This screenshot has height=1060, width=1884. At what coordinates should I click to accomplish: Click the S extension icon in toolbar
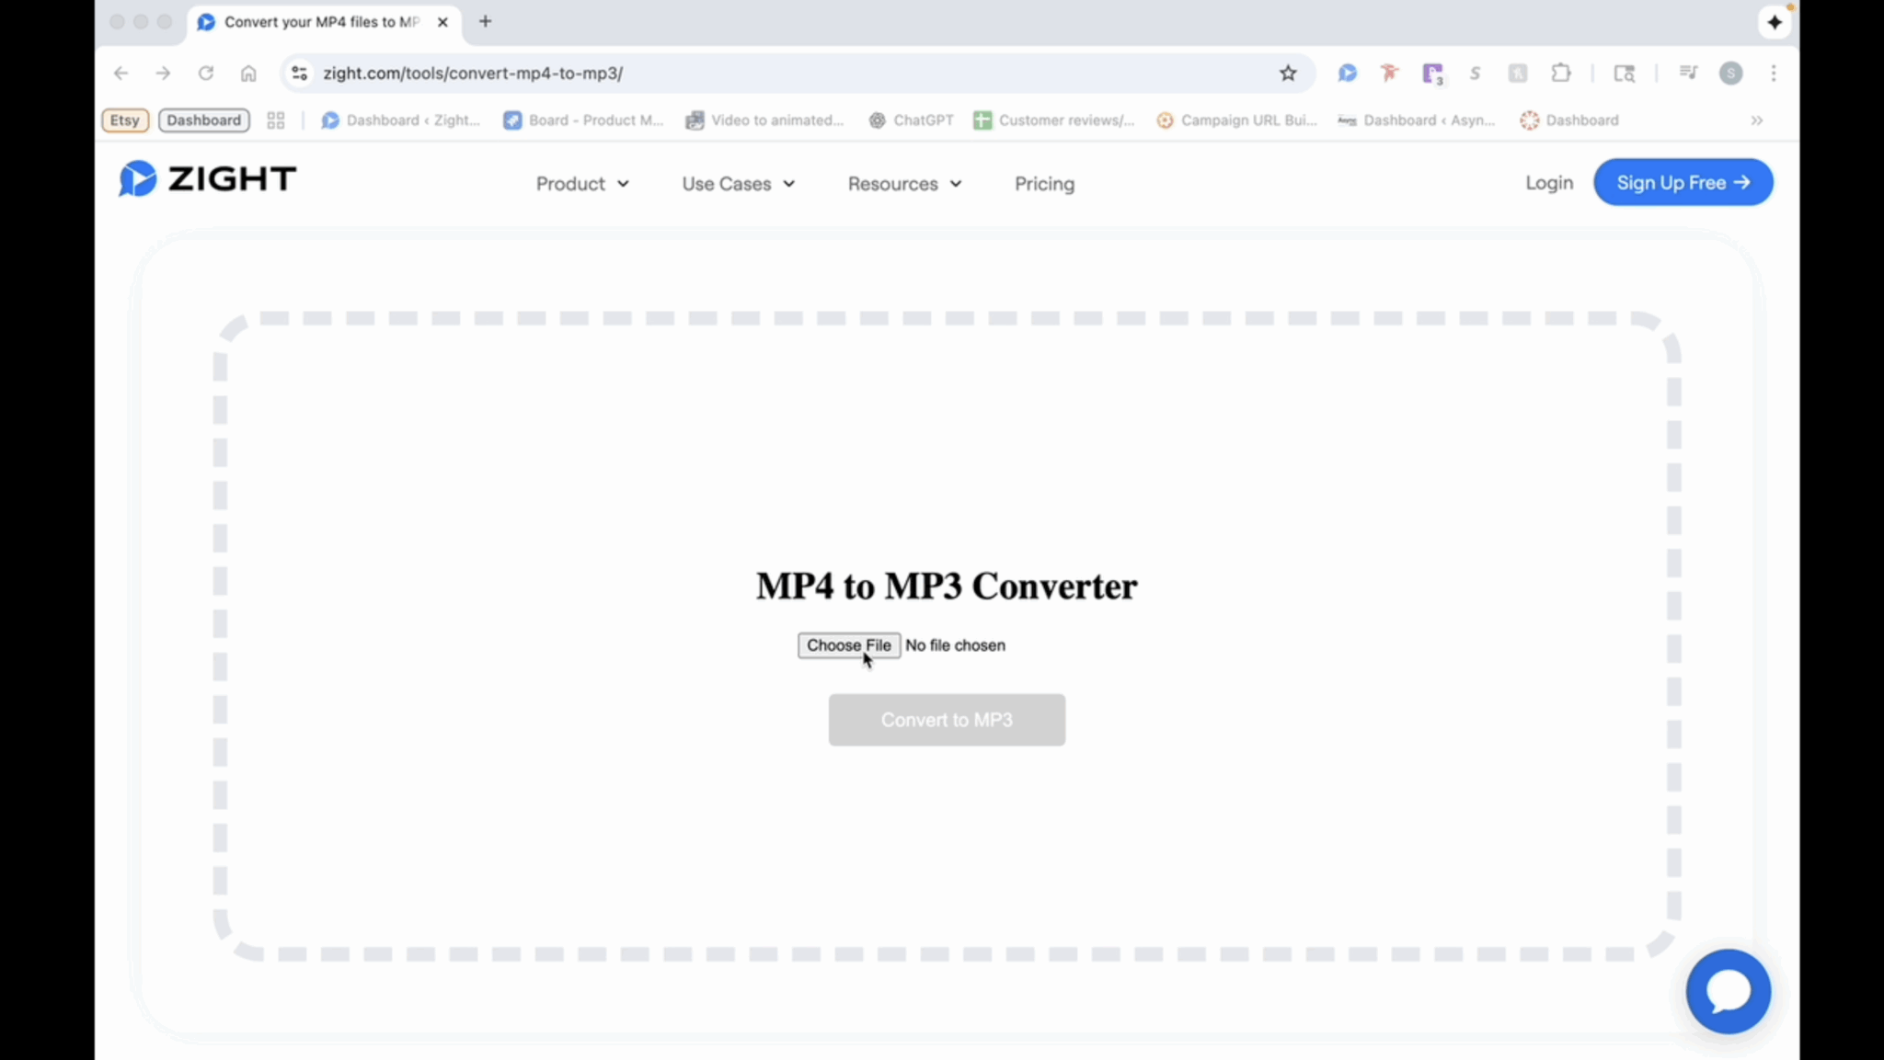[1474, 73]
